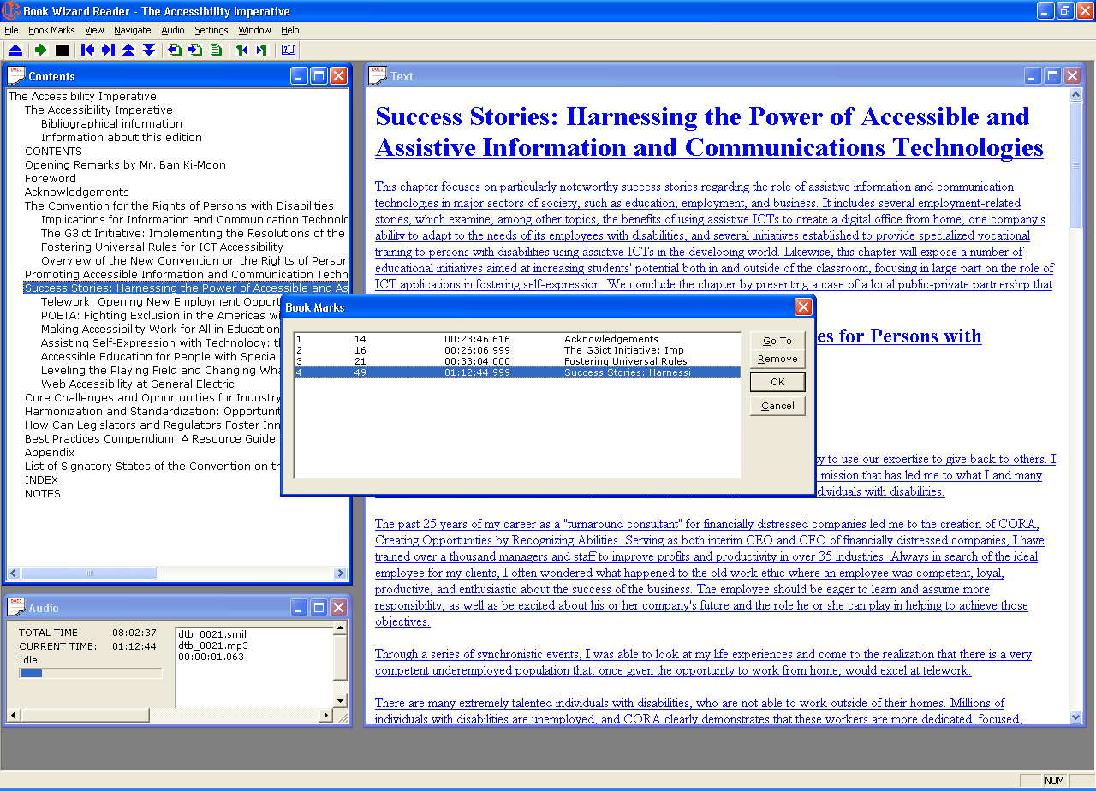1096x791 pixels.
Task: Click dtb_0021.mp3 in the audio list
Action: click(x=212, y=645)
